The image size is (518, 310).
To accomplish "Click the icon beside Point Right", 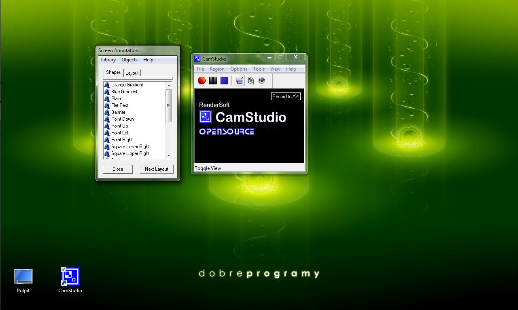I will click(107, 140).
